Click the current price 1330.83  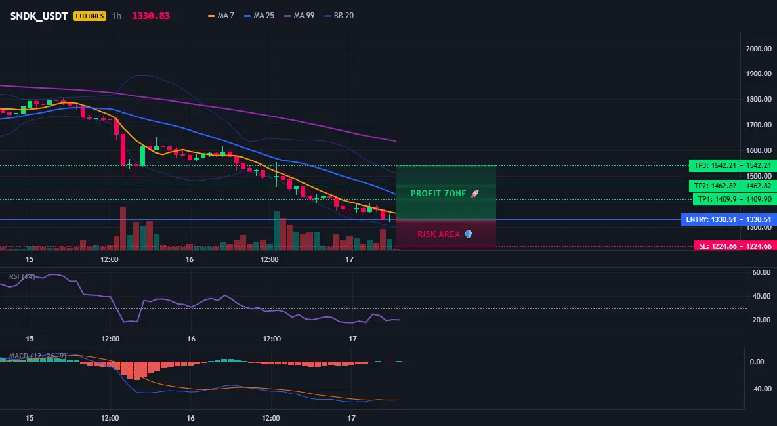[x=151, y=16]
